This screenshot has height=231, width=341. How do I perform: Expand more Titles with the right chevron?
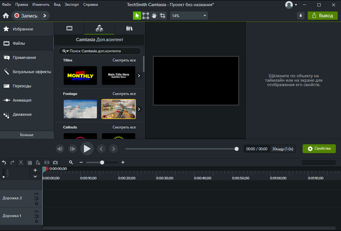pyautogui.click(x=139, y=76)
